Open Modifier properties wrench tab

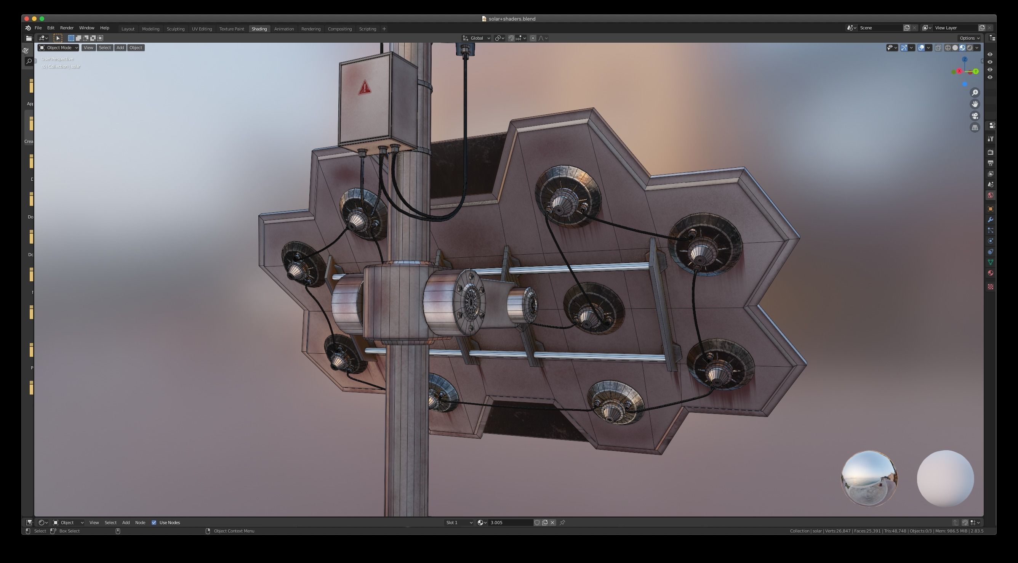coord(990,220)
